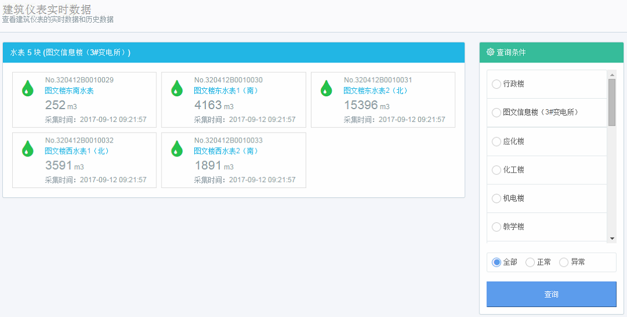Click water drop icon for meter No.320412B0010033

[x=177, y=148]
